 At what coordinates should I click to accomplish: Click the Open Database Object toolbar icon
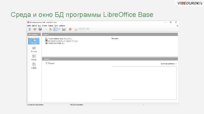pyautogui.click(x=76, y=29)
